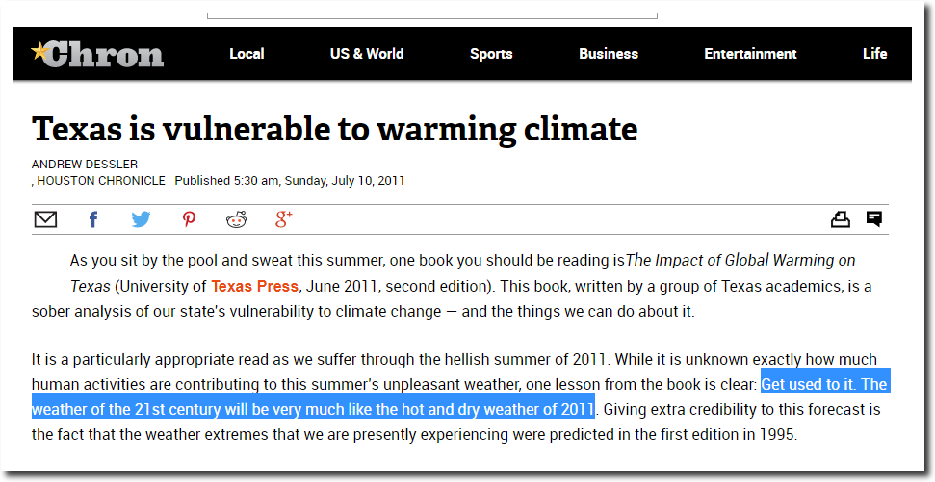Screen dimensions: 935x482
Task: Click the Chron logo
Action: click(97, 54)
